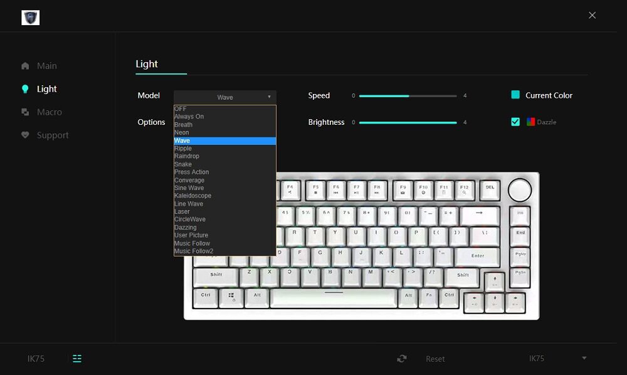Screen dimensions: 627x375
Task: Click the Current Color swatch toggle
Action: 515,95
